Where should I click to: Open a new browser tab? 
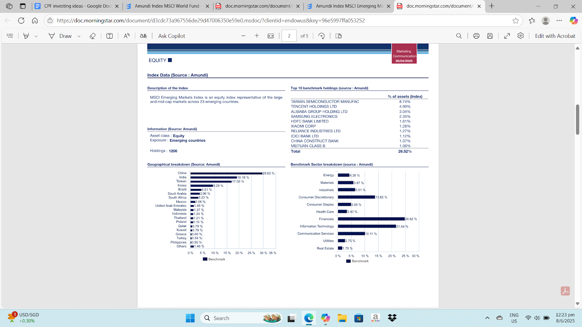[x=492, y=6]
